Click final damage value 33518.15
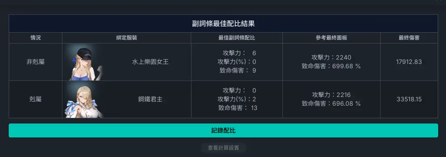Screen dimensions: 446x157 (x=409, y=99)
